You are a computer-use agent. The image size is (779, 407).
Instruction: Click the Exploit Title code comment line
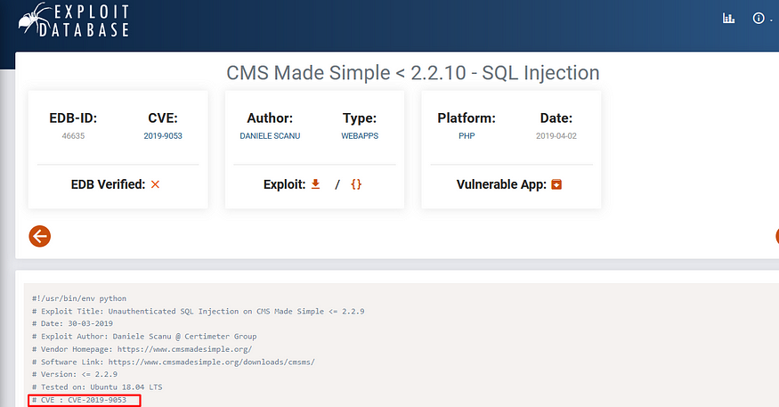tap(199, 312)
